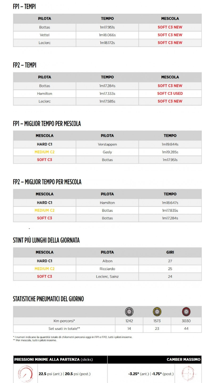214x383 pixels.
Task: Click Verstappen in FP1 best per compound
Action: tap(107, 144)
